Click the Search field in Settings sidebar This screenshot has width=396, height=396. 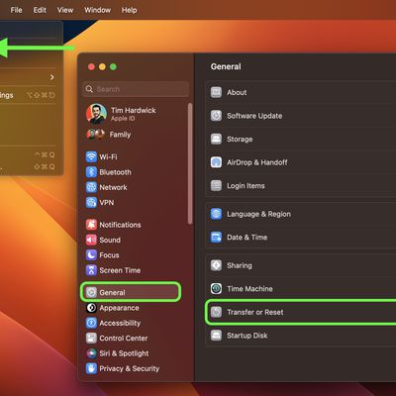pos(136,89)
